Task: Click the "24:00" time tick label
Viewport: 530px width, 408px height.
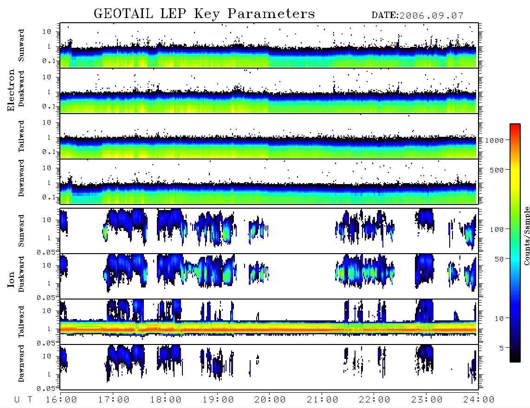Action: pyautogui.click(x=479, y=400)
